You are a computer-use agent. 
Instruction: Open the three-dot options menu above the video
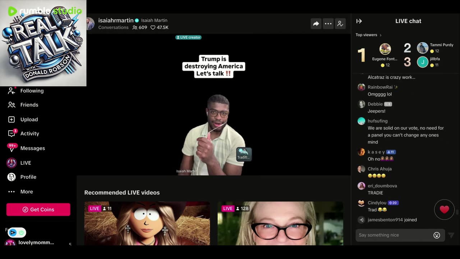coord(328,24)
